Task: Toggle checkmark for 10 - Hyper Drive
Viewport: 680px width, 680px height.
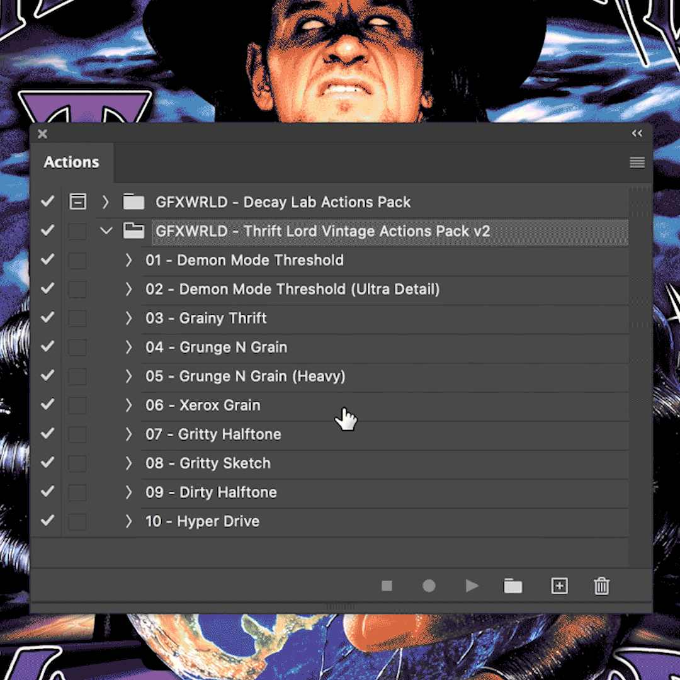Action: (x=47, y=521)
